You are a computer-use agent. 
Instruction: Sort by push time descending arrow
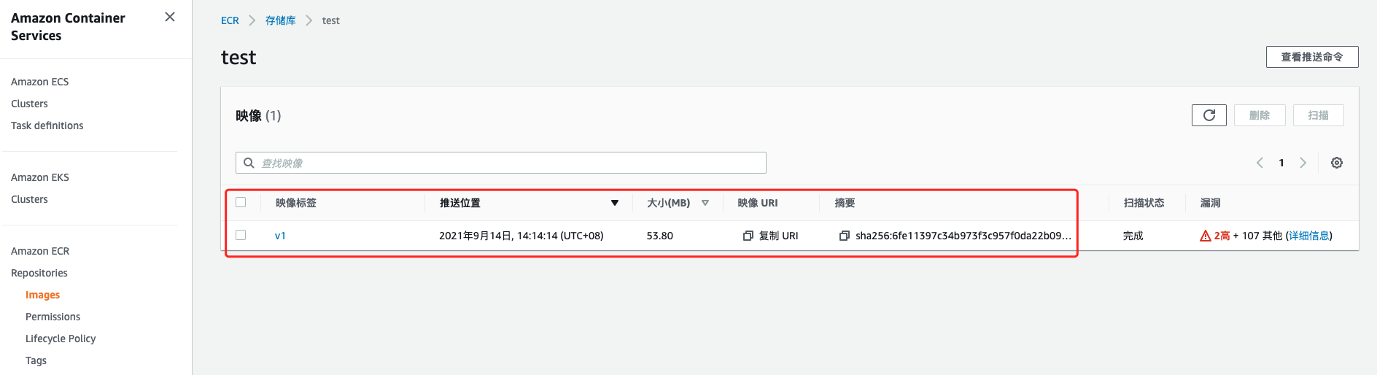(x=615, y=203)
